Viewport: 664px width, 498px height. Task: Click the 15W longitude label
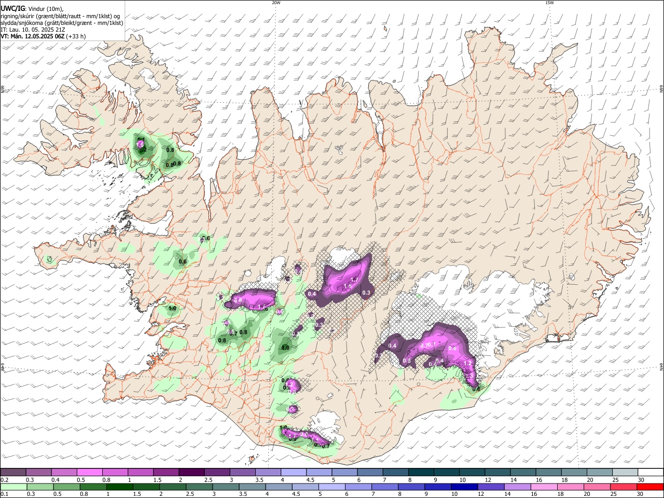point(549,3)
